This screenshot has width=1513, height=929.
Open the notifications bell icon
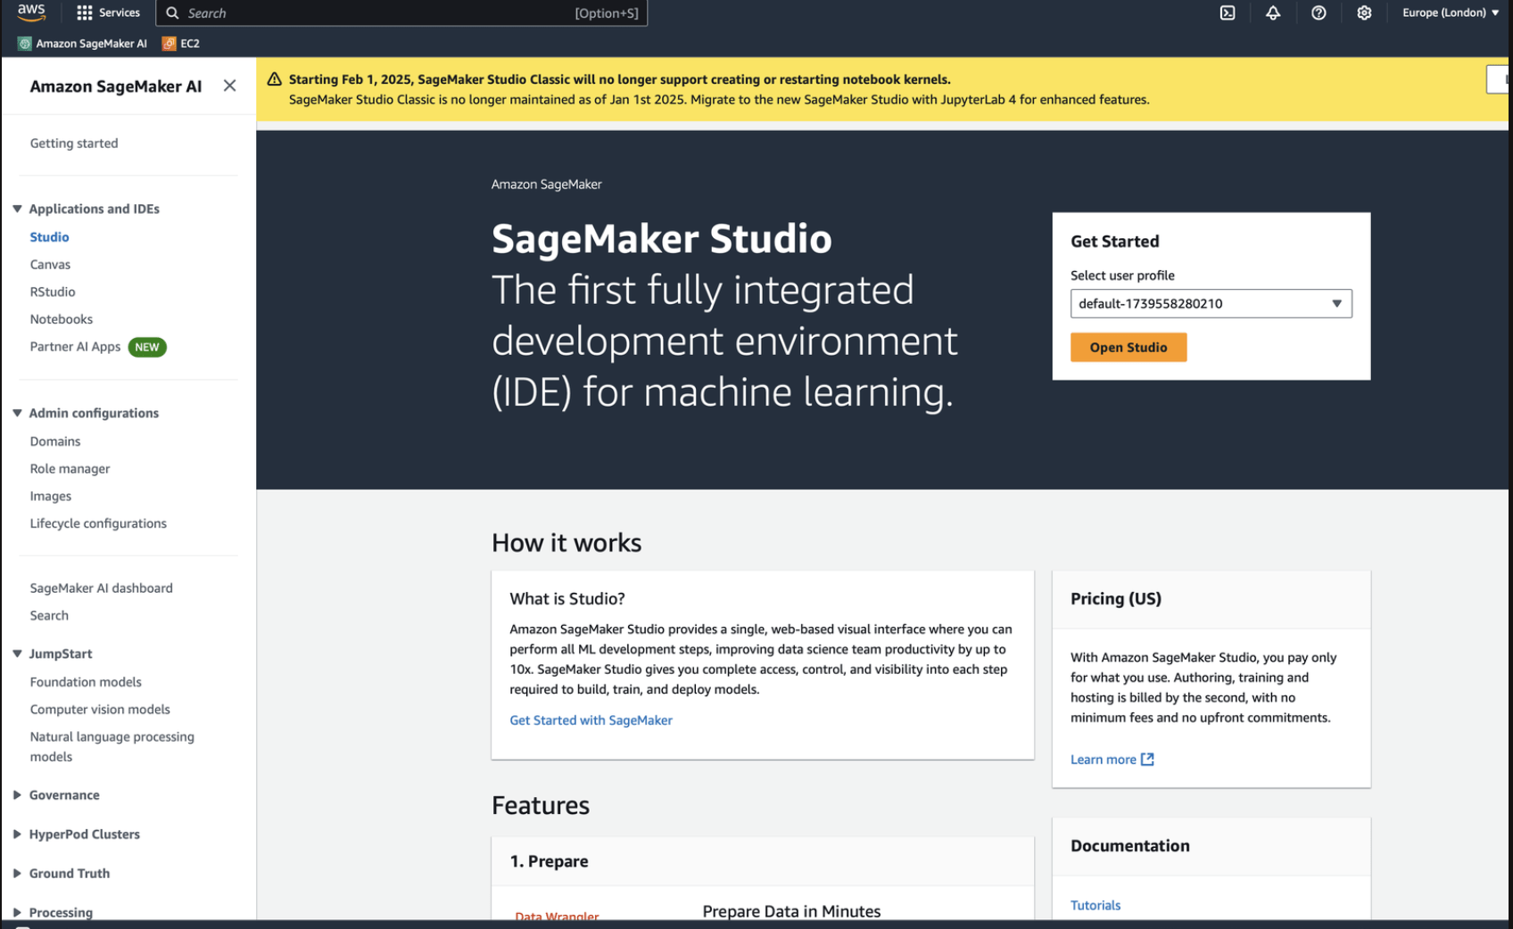tap(1273, 12)
